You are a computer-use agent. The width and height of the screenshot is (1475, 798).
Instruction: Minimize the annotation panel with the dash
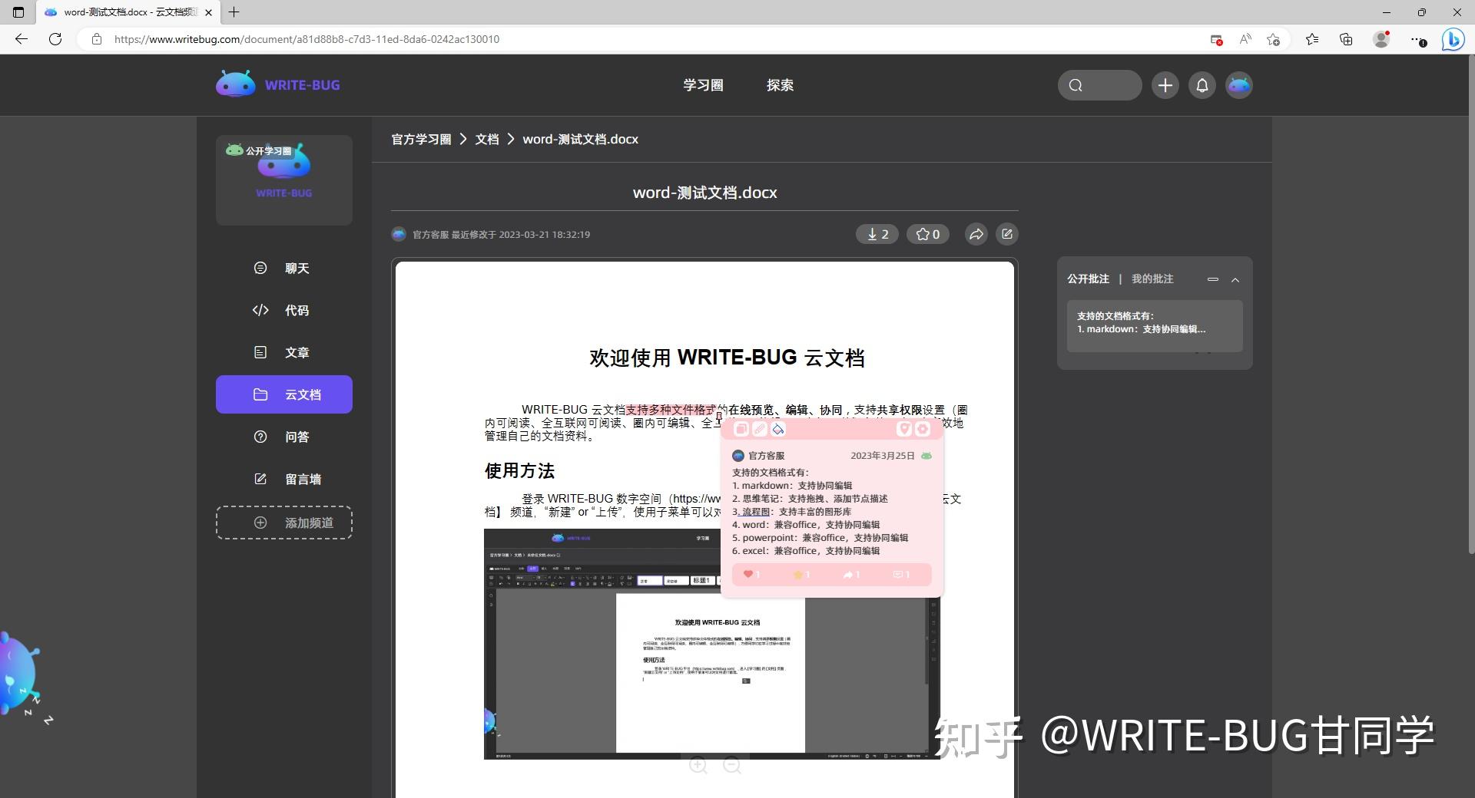coord(1212,279)
